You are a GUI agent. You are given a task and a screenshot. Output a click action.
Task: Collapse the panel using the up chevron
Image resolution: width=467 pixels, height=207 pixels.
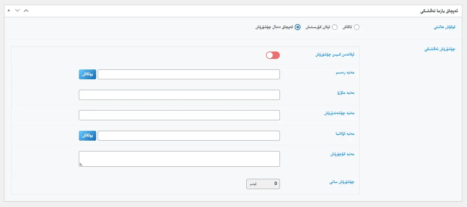pos(26,11)
